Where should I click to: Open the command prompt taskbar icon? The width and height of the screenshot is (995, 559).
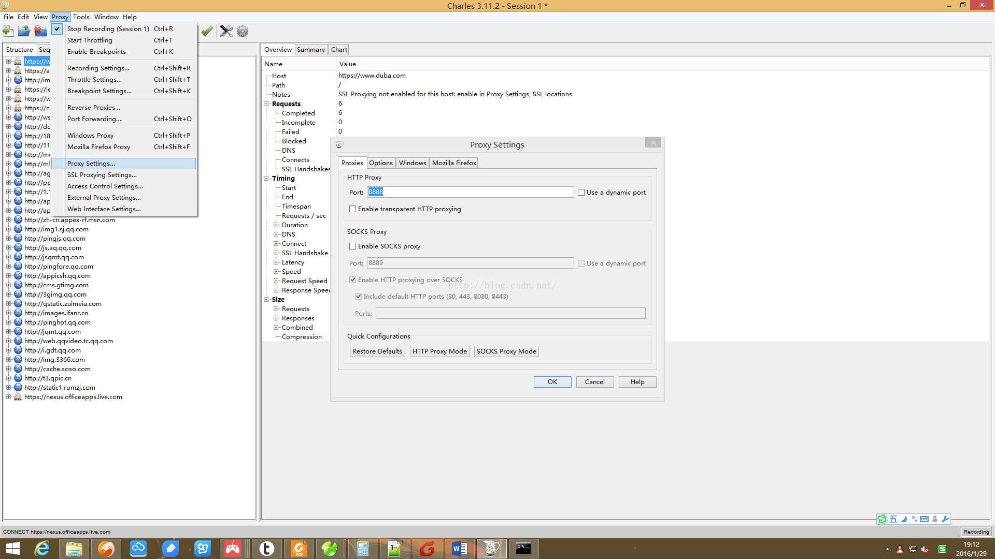click(x=523, y=549)
